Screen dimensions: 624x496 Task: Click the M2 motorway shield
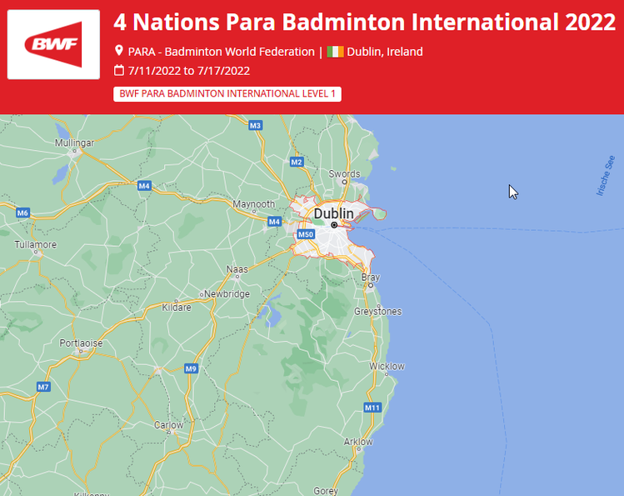point(297,162)
